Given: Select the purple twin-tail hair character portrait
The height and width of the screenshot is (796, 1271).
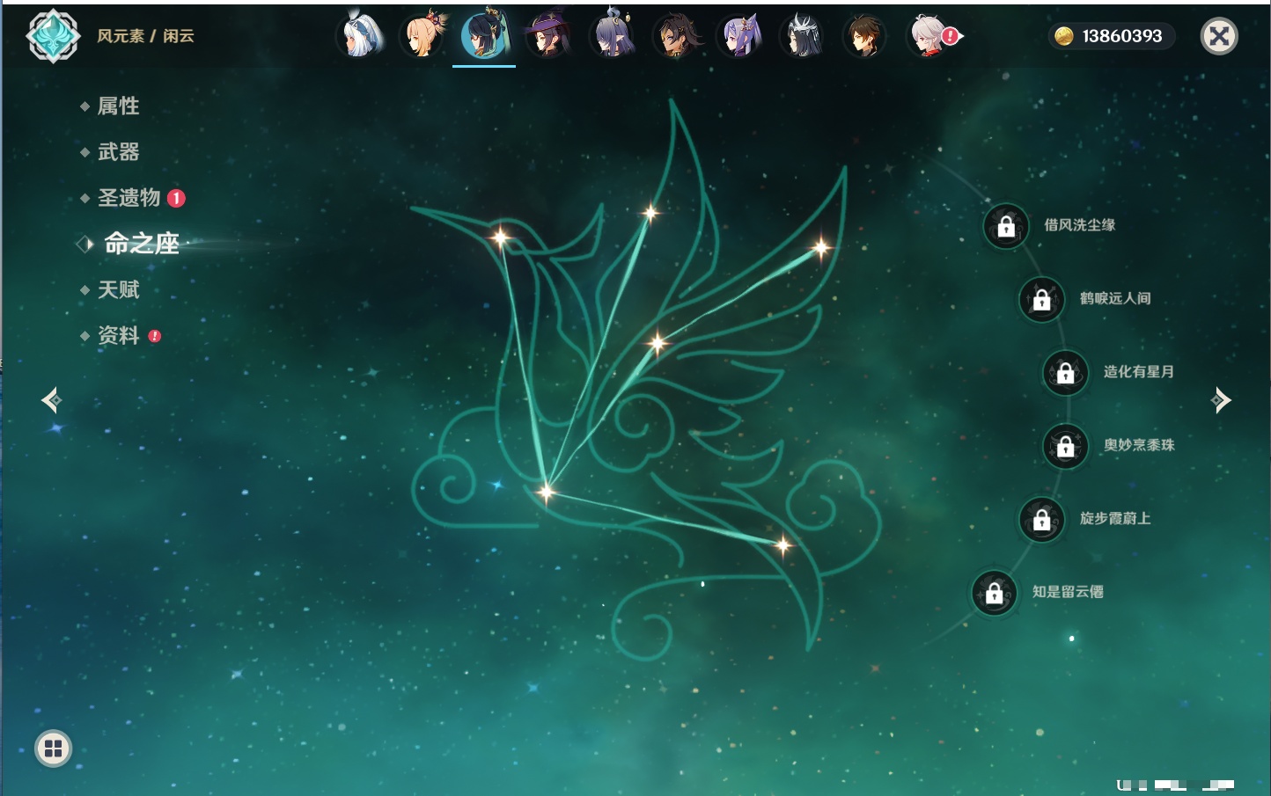Looking at the screenshot, I should [739, 37].
